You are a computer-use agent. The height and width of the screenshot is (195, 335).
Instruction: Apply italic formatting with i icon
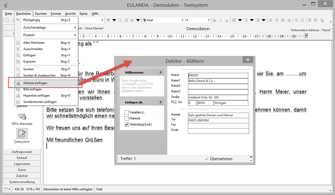[x=220, y=20]
